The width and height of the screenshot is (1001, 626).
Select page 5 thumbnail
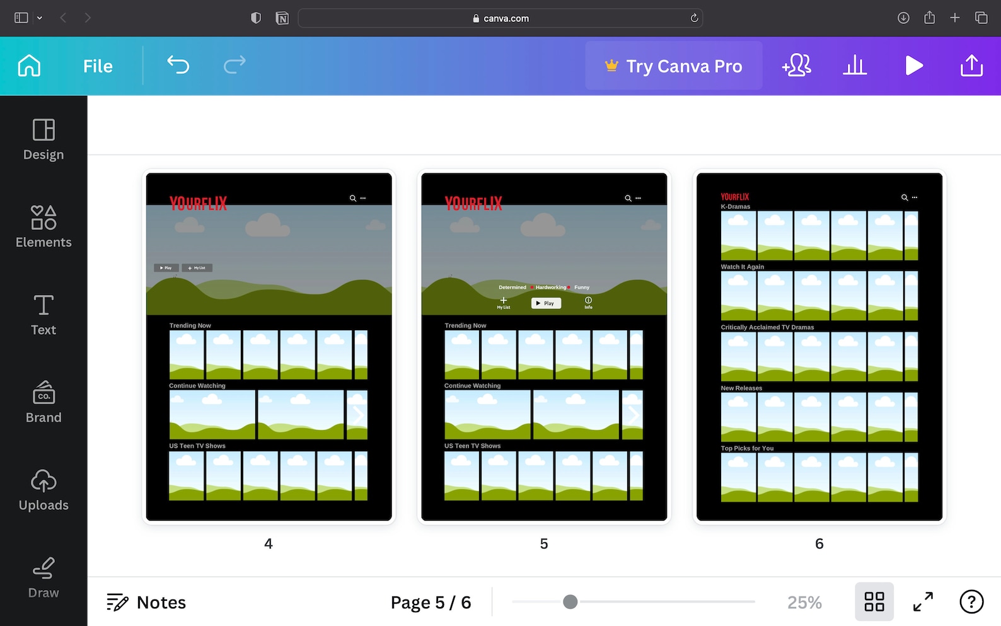(544, 347)
